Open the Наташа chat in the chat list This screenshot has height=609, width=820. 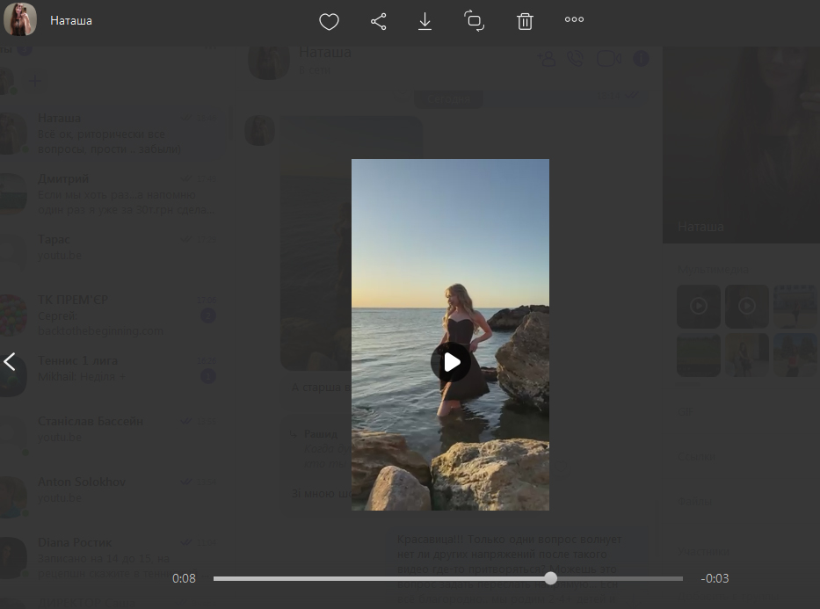[112, 134]
